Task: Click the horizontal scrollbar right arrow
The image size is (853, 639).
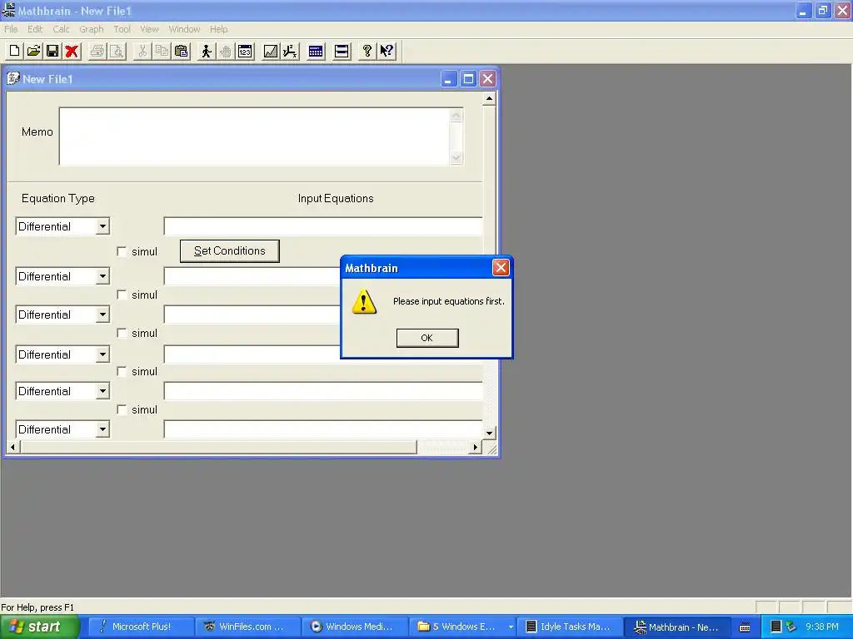Action: [475, 447]
